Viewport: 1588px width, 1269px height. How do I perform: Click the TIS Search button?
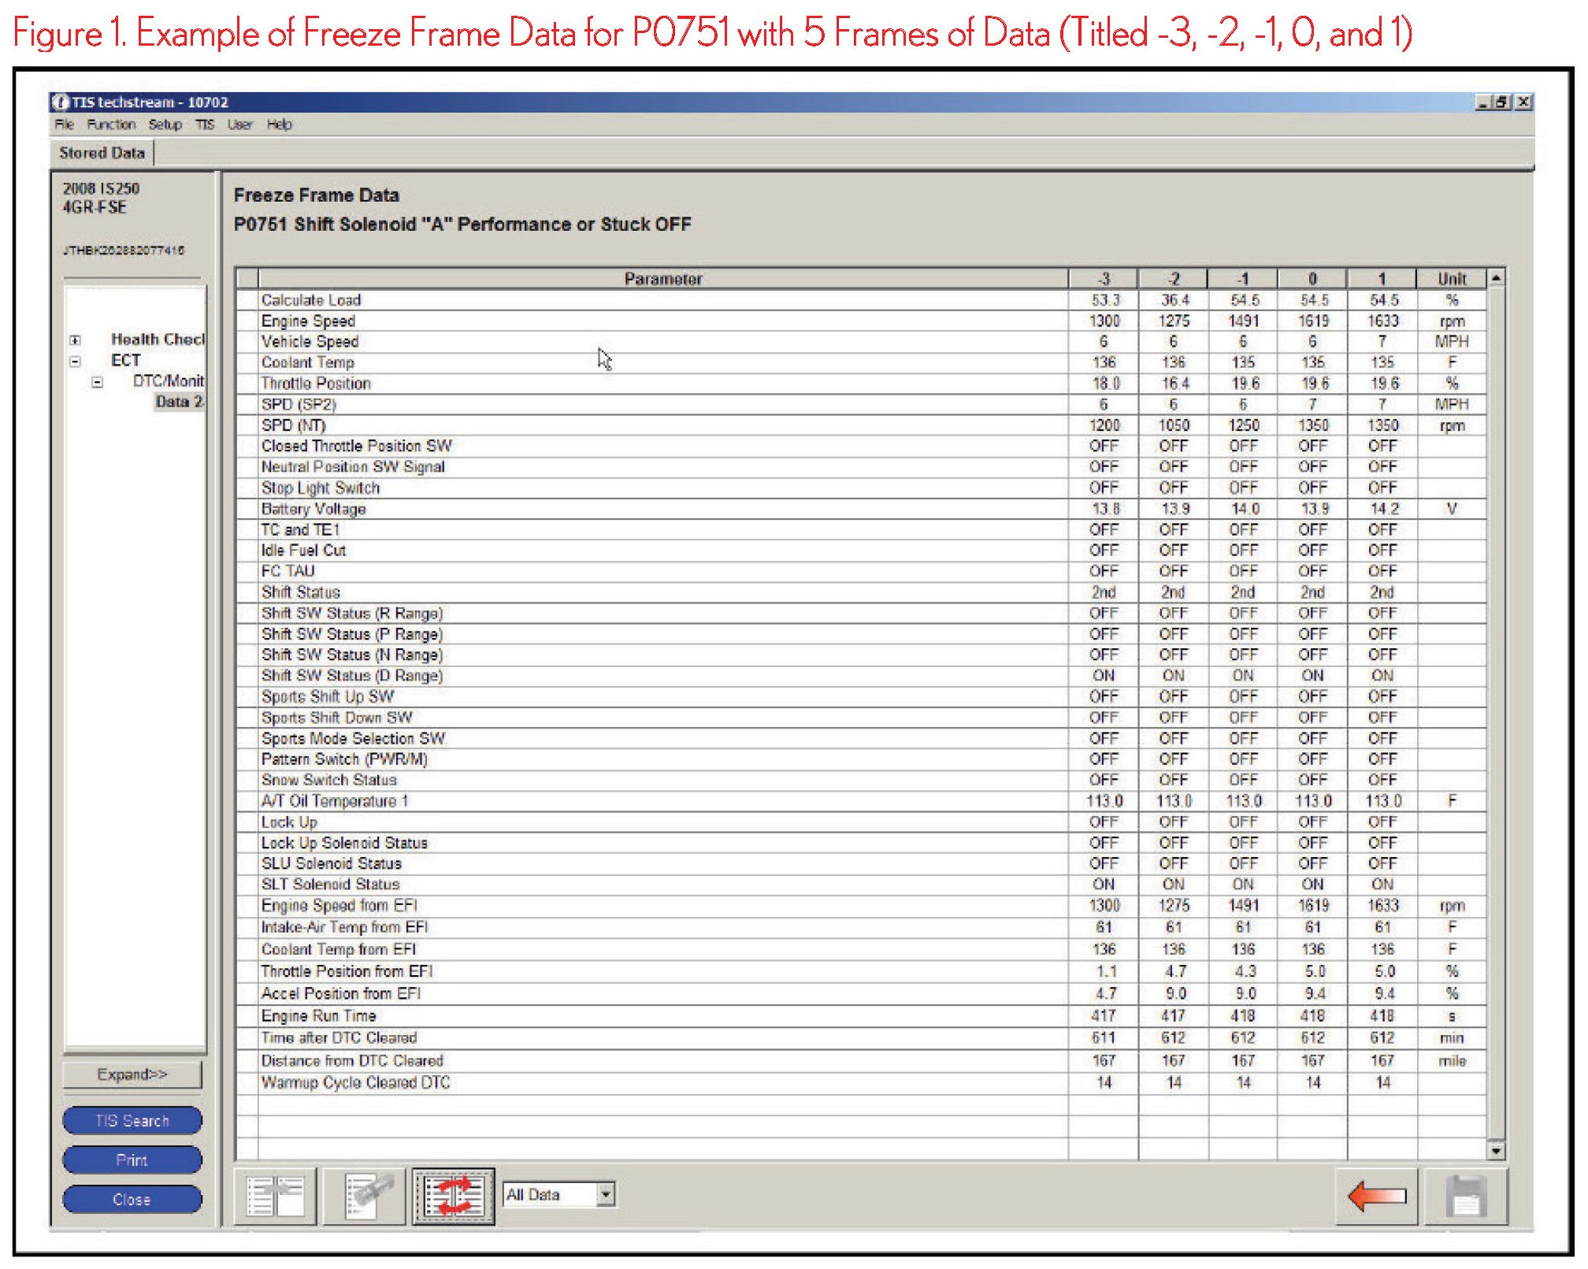click(132, 1120)
